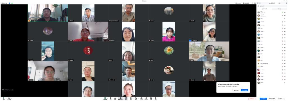Screen dimensions: 288x101
Task: Click the blue confirm button in the popup dialog
Action: click(244, 90)
